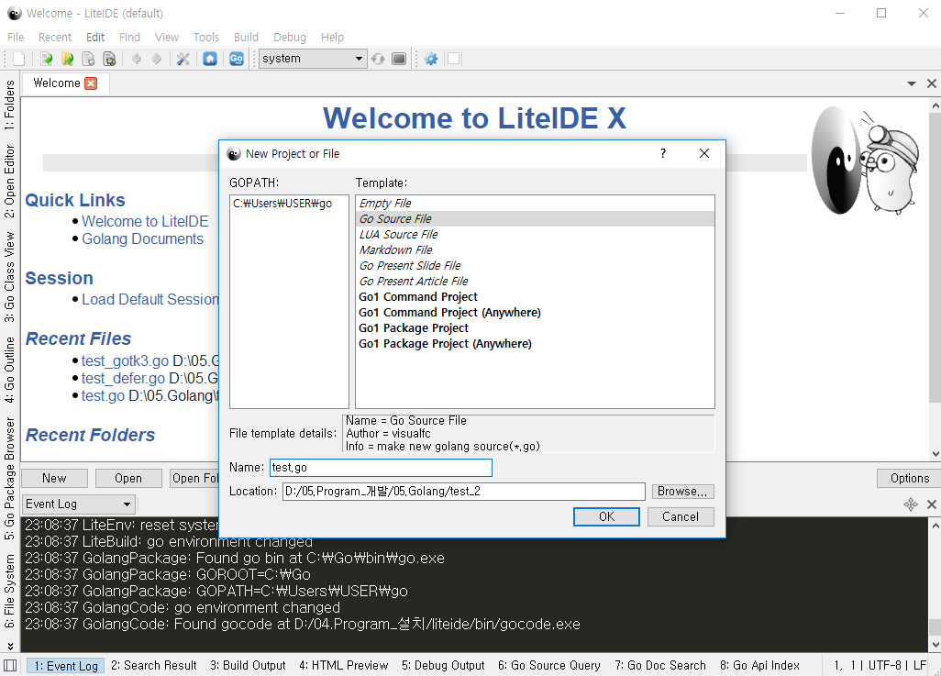
Task: Close the New Project or File dialog
Action: [704, 154]
